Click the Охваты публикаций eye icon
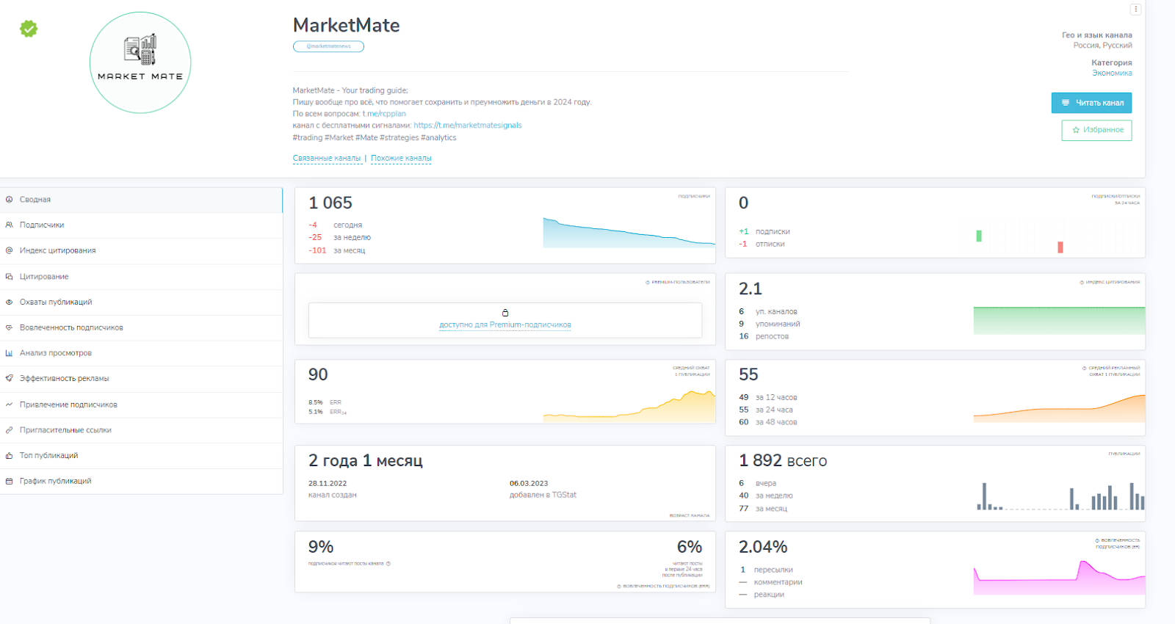 click(9, 302)
